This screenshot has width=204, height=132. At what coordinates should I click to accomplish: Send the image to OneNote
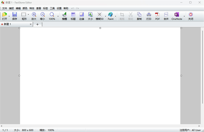[x=177, y=16]
